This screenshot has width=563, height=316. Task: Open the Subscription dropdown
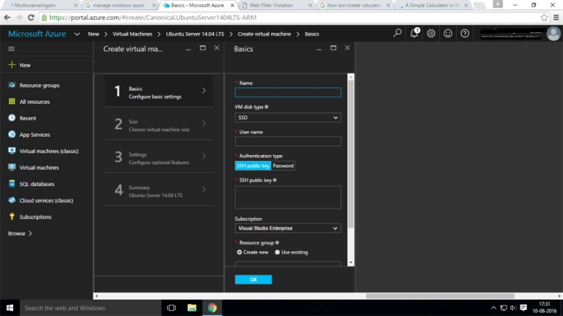click(x=288, y=229)
